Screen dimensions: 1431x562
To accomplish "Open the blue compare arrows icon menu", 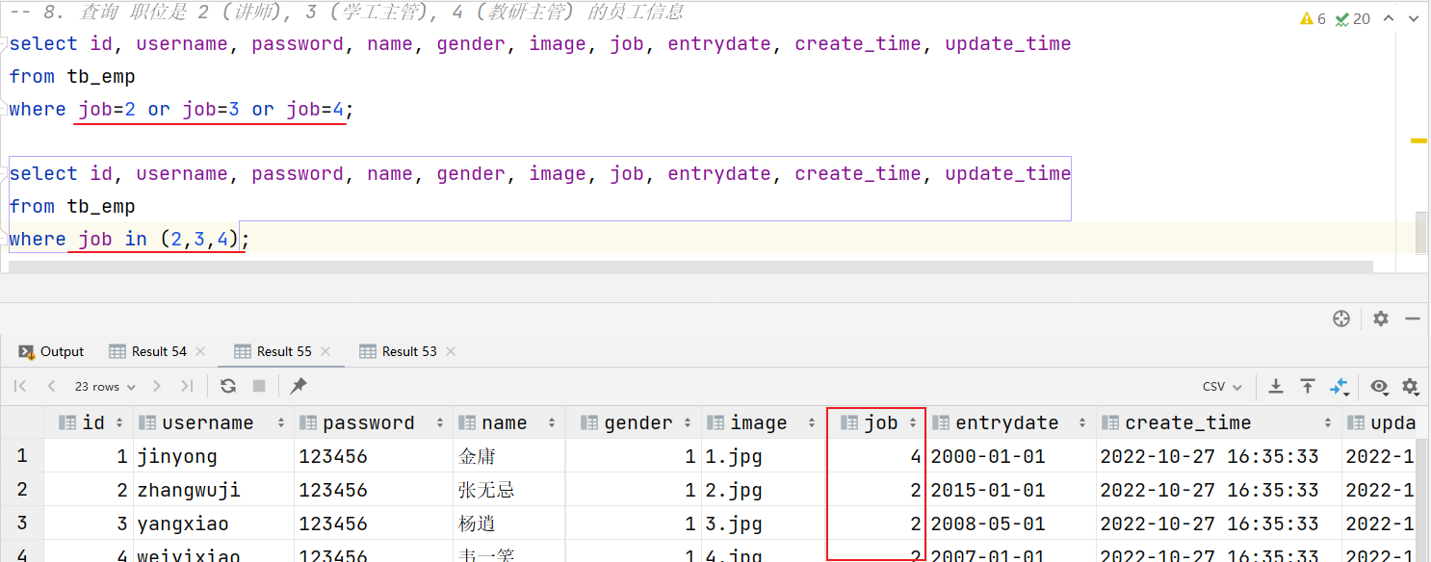I will tap(1340, 386).
